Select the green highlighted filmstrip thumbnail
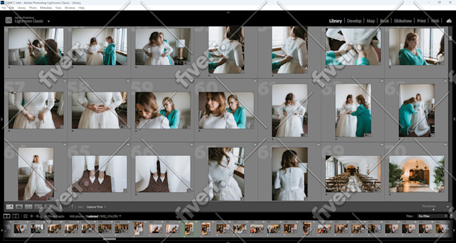 (x=189, y=228)
